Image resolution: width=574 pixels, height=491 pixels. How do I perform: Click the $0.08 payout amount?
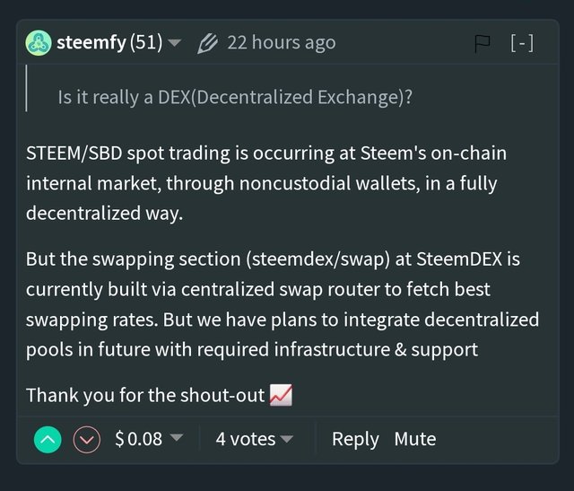138,439
